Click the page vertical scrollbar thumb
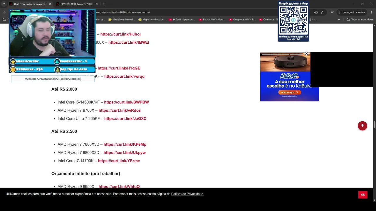Viewport: 376px width, 211px height. 374,125
